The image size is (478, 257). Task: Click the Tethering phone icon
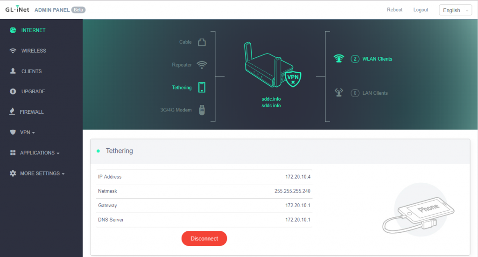pos(202,88)
